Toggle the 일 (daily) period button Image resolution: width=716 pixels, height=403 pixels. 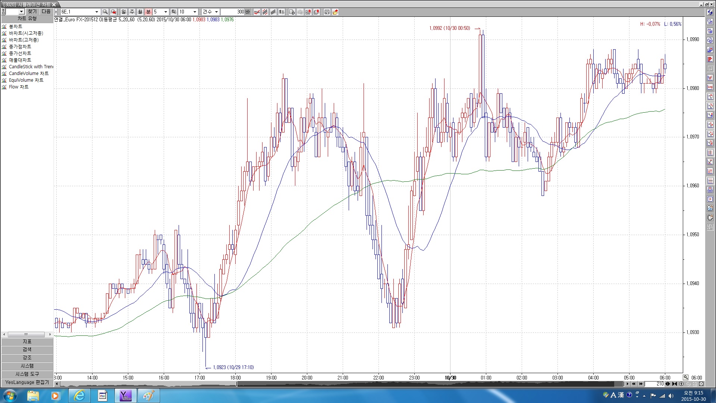(x=124, y=12)
